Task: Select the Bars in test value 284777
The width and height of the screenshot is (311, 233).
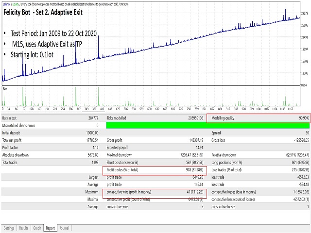Action: point(93,118)
